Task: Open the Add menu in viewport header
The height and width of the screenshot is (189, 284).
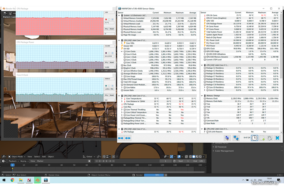Action: [44, 157]
